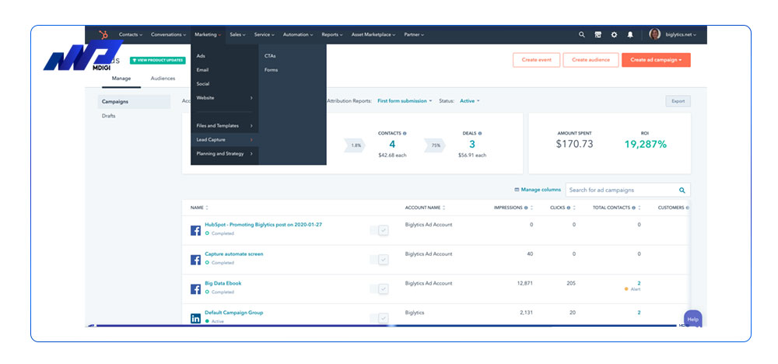Click the Create audience button
778x364 pixels.
[591, 60]
